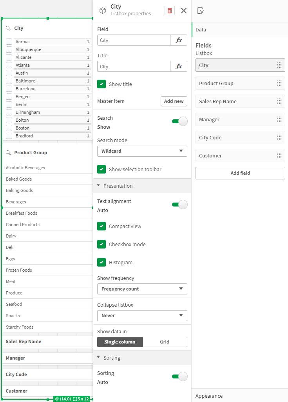288x402 pixels.
Task: Open the Search mode Wildcard dropdown
Action: [x=142, y=151]
